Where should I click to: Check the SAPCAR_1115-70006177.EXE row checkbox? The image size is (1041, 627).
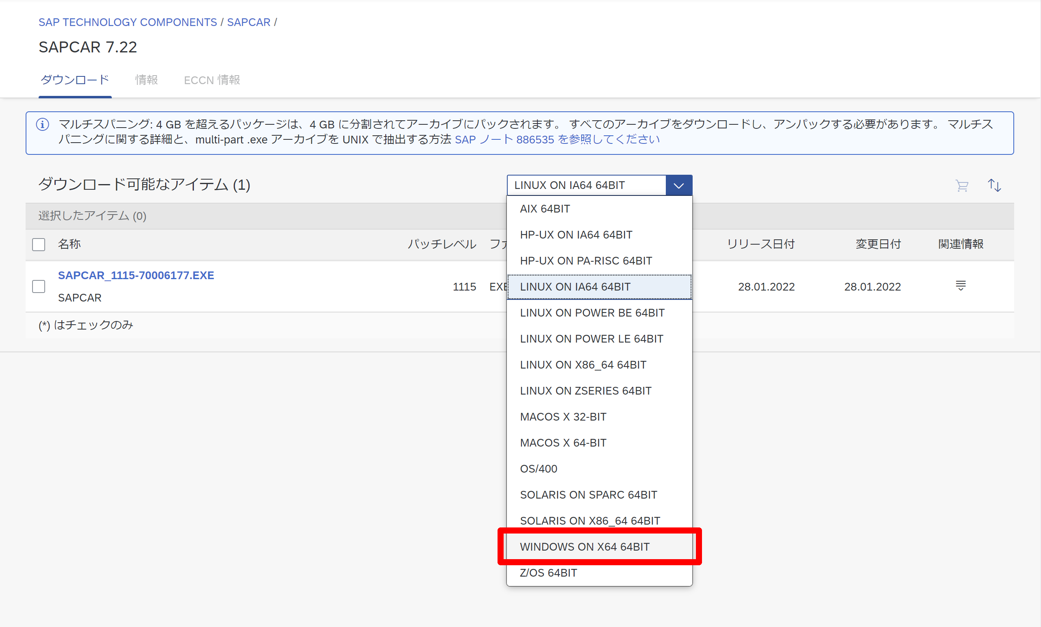pyautogui.click(x=39, y=286)
